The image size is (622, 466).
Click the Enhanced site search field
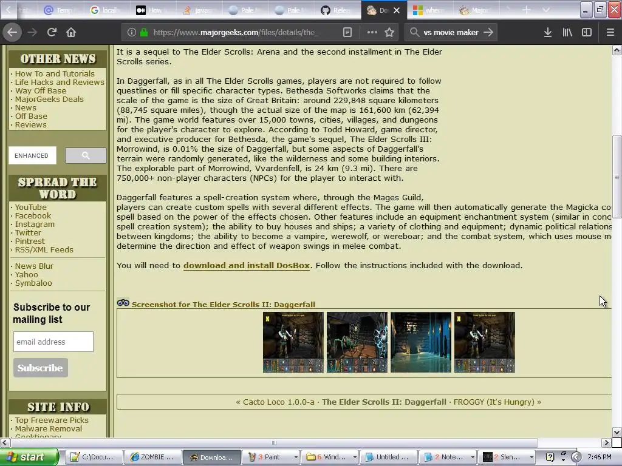coord(32,155)
